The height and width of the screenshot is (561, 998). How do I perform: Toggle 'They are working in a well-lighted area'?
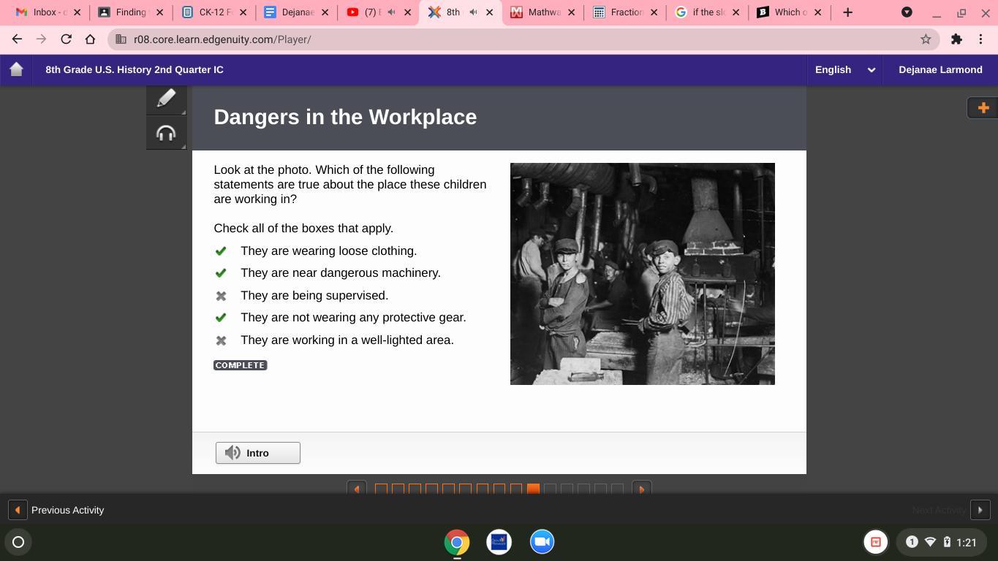[x=221, y=340]
